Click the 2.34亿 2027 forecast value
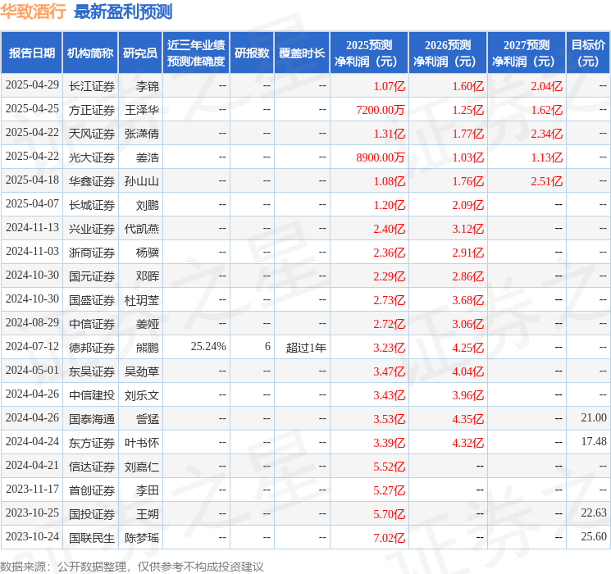The width and height of the screenshot is (611, 574). 547,134
